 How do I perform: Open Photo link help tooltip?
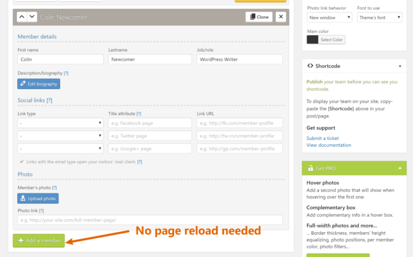click(41, 211)
